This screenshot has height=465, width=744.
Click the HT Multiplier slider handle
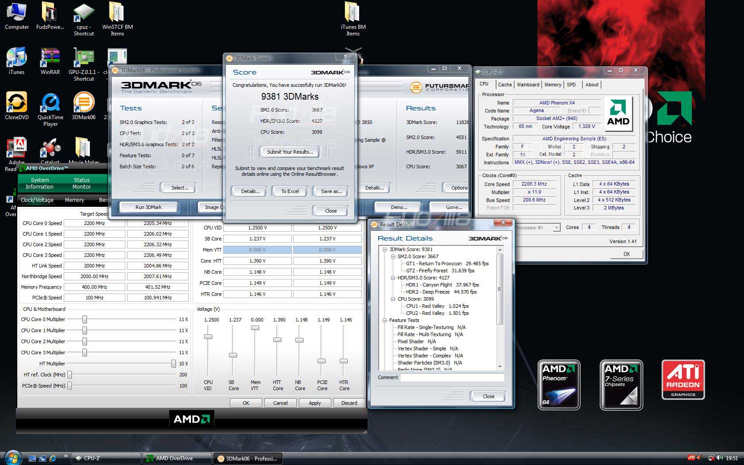173,364
